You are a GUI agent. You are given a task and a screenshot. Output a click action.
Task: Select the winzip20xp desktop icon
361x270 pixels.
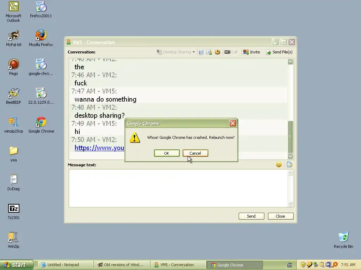(14, 125)
